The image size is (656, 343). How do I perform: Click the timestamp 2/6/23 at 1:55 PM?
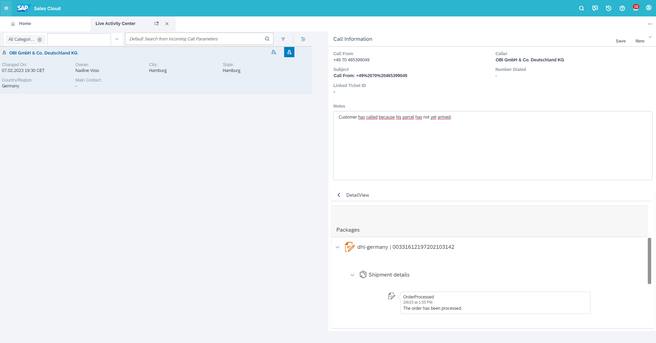(418, 302)
